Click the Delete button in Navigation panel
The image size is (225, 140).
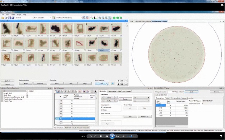(x=125, y=99)
